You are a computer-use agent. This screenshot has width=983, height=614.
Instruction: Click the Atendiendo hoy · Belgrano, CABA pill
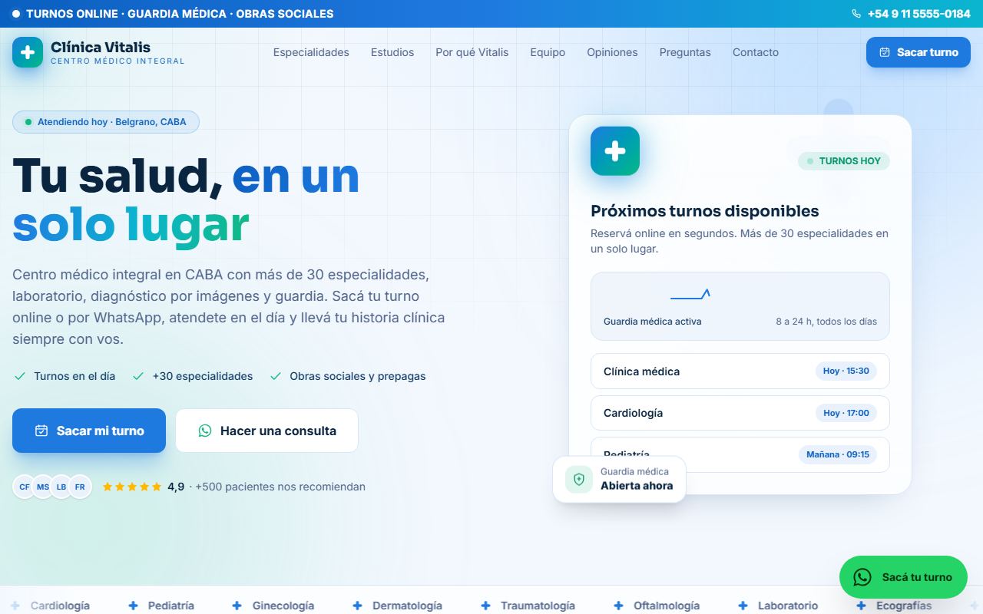pos(106,122)
